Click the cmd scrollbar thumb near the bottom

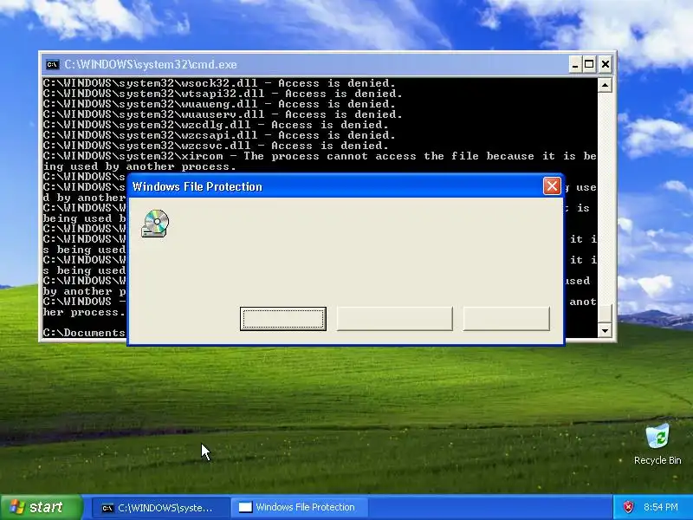coord(605,314)
